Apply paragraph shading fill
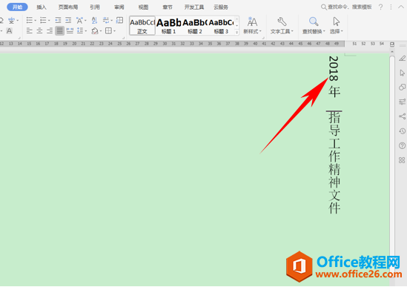Image resolution: width=407 pixels, height=287 pixels. pyautogui.click(x=95, y=31)
